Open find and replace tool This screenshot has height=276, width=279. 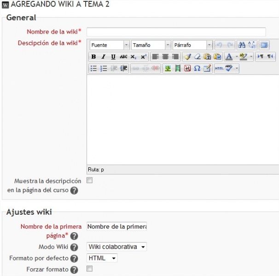[x=252, y=45]
